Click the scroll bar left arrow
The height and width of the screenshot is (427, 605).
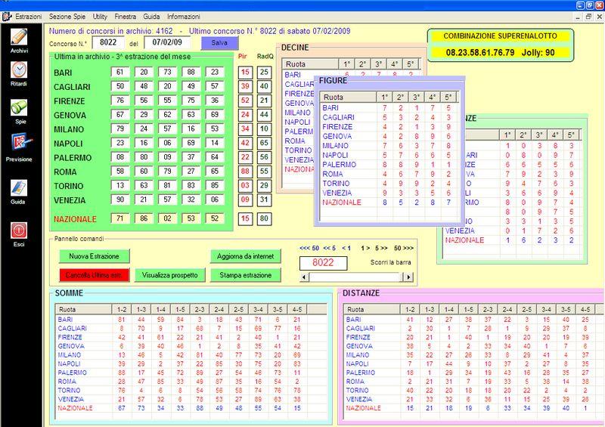point(304,277)
